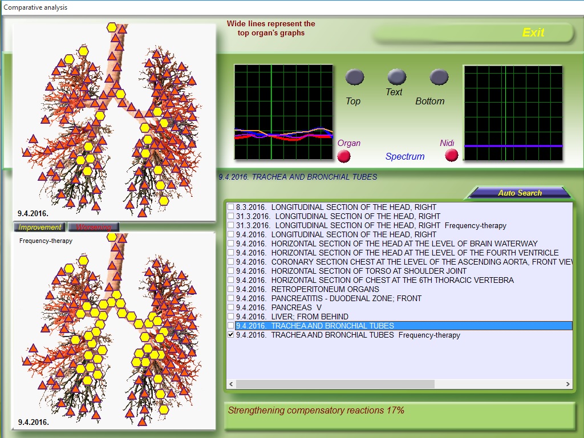Click the left organ graph panel
This screenshot has height=438, width=584.
[x=284, y=112]
